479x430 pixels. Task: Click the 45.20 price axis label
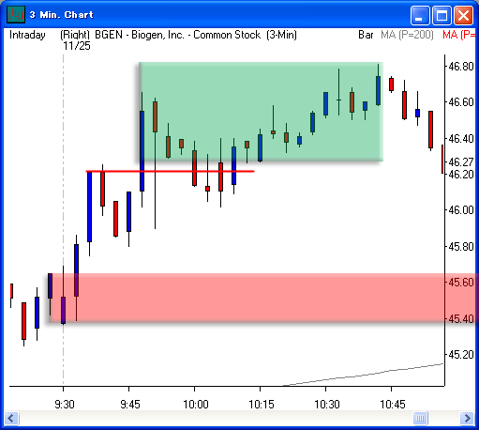click(x=461, y=355)
